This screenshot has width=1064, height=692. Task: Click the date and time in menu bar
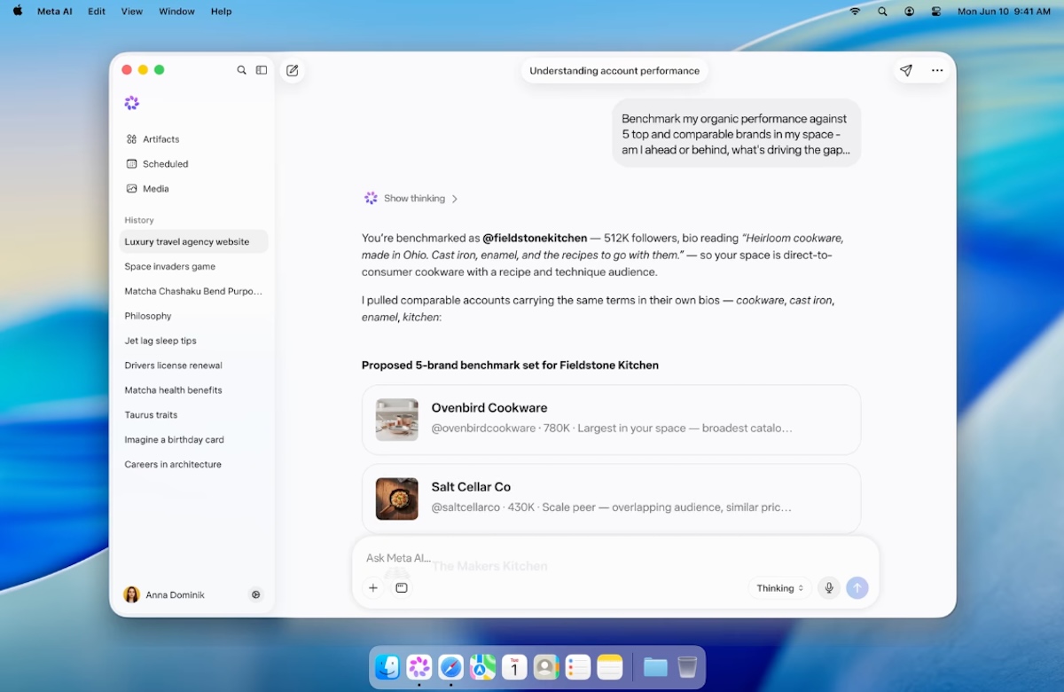click(x=1004, y=12)
